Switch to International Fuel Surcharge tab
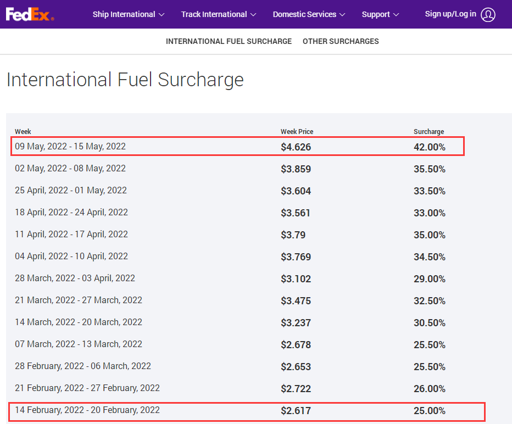 point(229,41)
